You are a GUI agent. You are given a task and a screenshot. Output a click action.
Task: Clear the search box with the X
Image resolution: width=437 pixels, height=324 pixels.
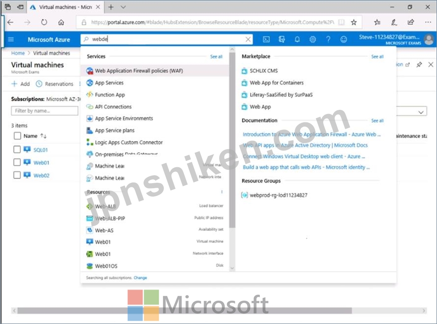[248, 39]
